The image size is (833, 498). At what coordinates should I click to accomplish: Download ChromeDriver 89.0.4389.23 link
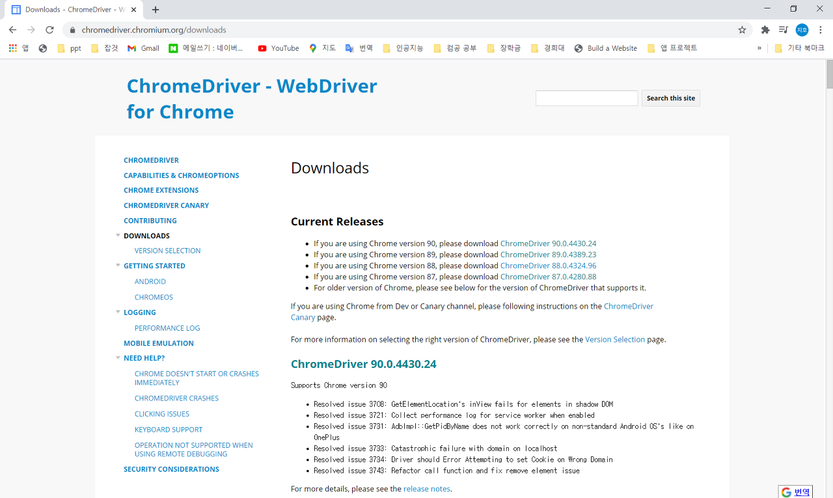[548, 255]
